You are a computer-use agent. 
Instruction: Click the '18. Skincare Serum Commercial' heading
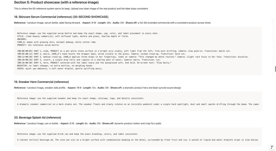(61, 17)
